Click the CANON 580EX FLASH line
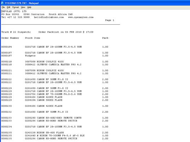 coord(55,100)
